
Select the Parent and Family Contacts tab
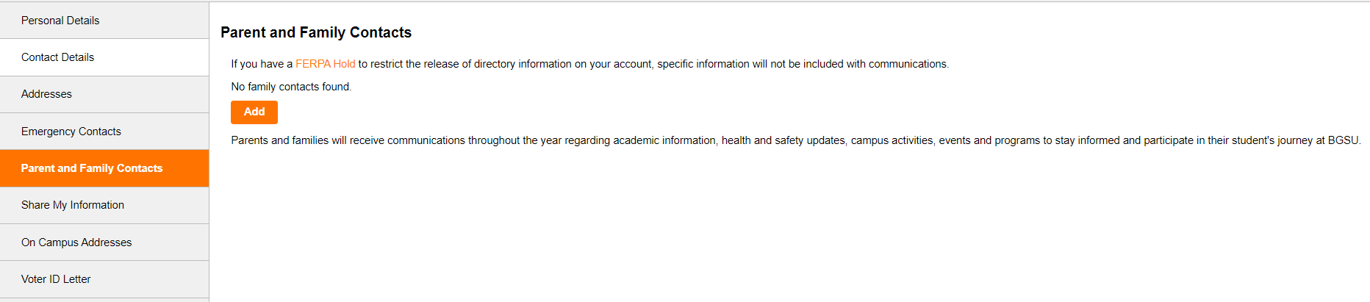point(92,168)
